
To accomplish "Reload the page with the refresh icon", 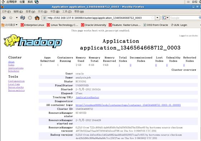I will 23,17.
